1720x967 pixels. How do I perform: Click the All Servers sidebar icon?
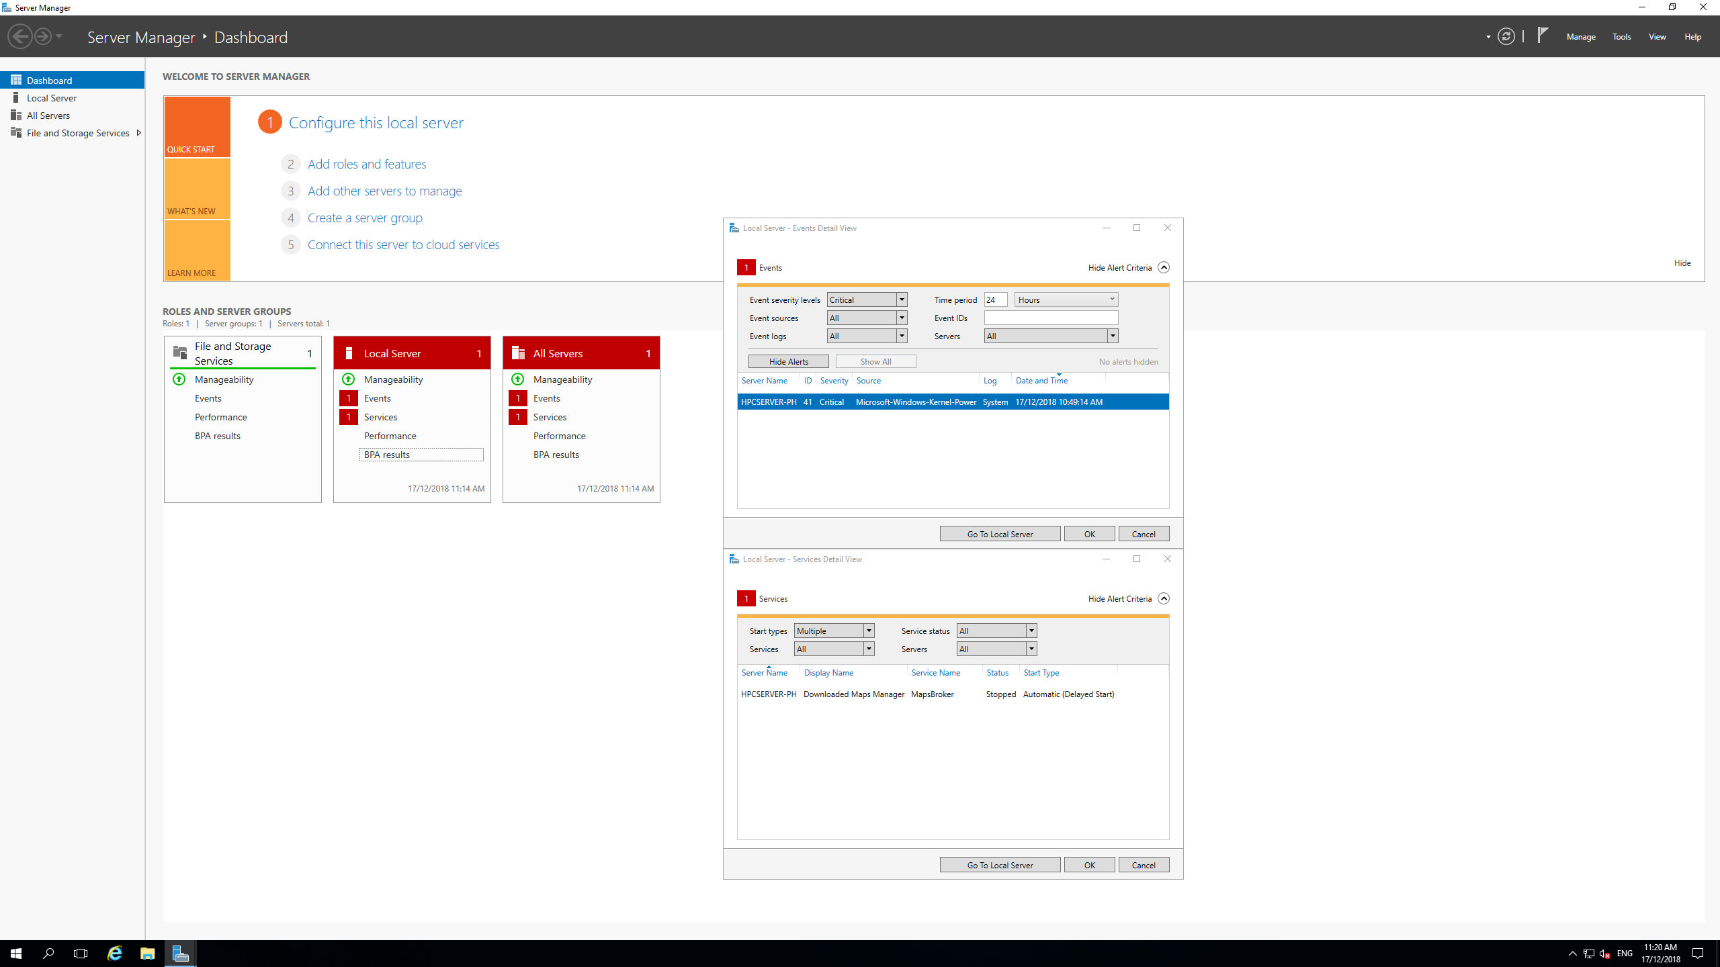click(x=16, y=115)
